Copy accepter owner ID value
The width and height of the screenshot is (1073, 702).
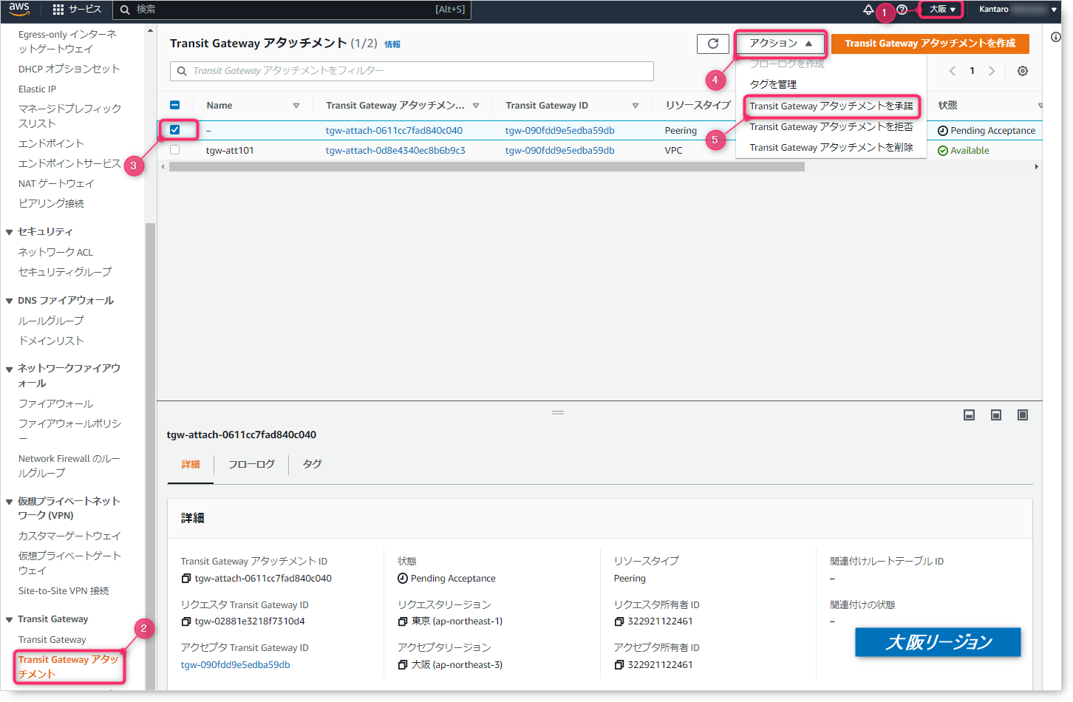(x=619, y=665)
